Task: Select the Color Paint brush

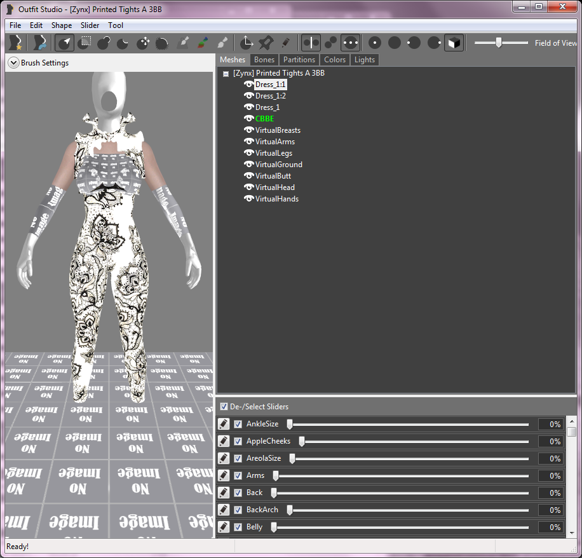Action: point(202,43)
